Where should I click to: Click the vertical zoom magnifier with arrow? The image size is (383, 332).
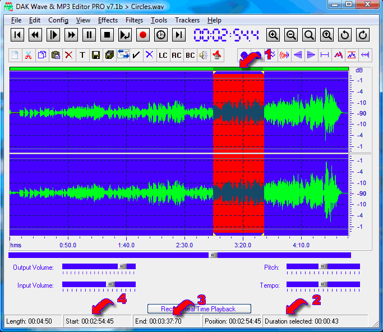click(x=327, y=35)
